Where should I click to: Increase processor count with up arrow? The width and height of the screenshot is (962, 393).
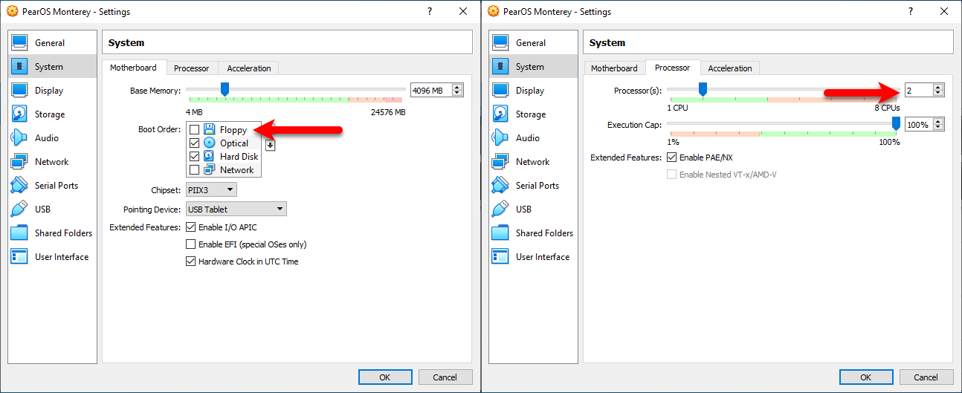coord(938,87)
